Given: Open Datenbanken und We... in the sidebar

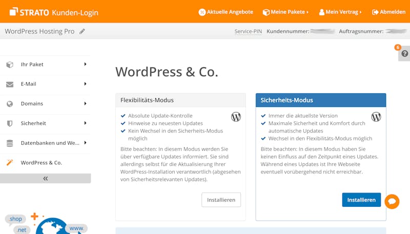Looking at the screenshot, I should tap(45, 143).
